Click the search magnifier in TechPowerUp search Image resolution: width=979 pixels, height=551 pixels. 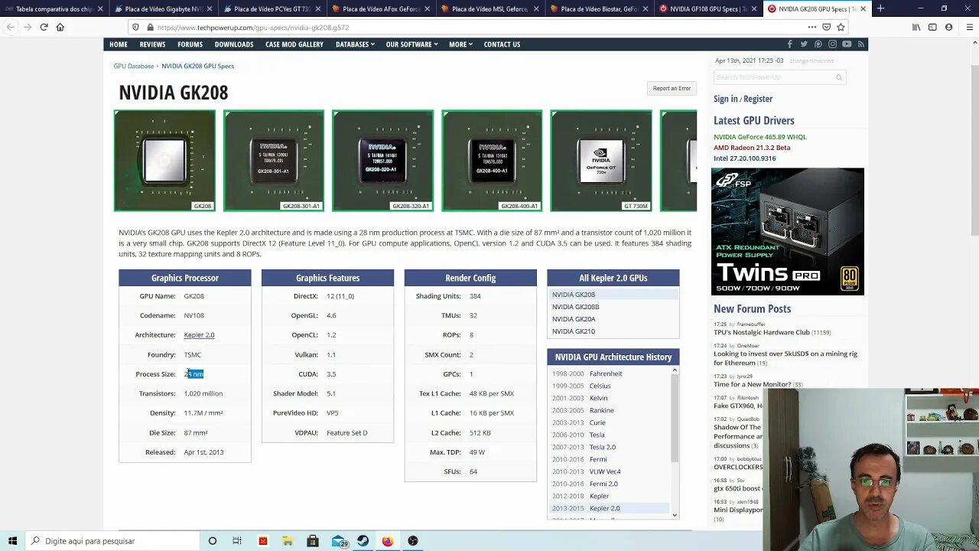point(839,77)
